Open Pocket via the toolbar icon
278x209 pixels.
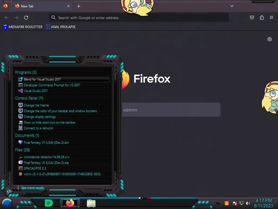coord(252,17)
